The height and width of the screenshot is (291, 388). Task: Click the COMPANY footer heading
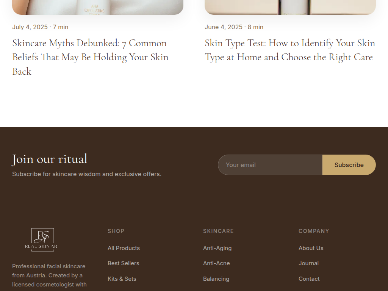point(314,231)
